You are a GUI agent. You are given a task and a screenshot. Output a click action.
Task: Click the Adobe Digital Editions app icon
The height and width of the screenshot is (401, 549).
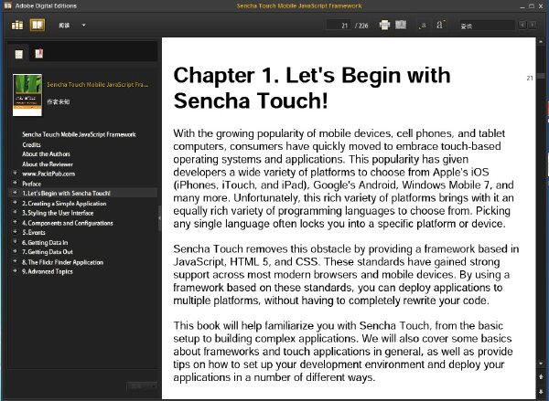(x=7, y=5)
